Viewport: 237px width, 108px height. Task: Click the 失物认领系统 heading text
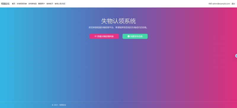[118, 21]
